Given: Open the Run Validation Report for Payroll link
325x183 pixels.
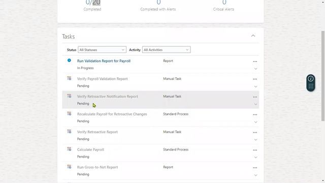Looking at the screenshot, I should coord(104,61).
